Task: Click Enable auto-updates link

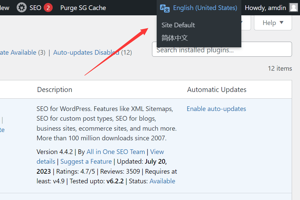Action: (x=216, y=109)
